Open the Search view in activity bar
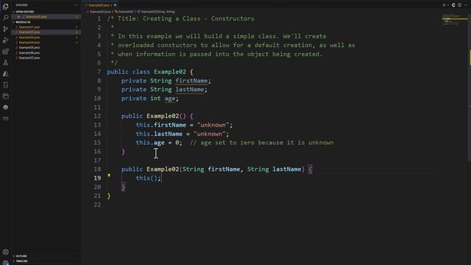 [5, 18]
